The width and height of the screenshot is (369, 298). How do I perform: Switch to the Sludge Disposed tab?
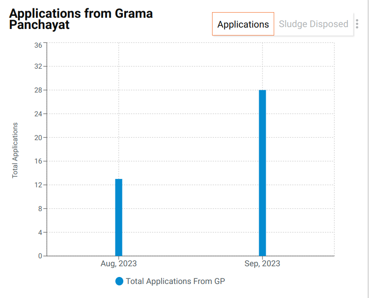pyautogui.click(x=313, y=24)
